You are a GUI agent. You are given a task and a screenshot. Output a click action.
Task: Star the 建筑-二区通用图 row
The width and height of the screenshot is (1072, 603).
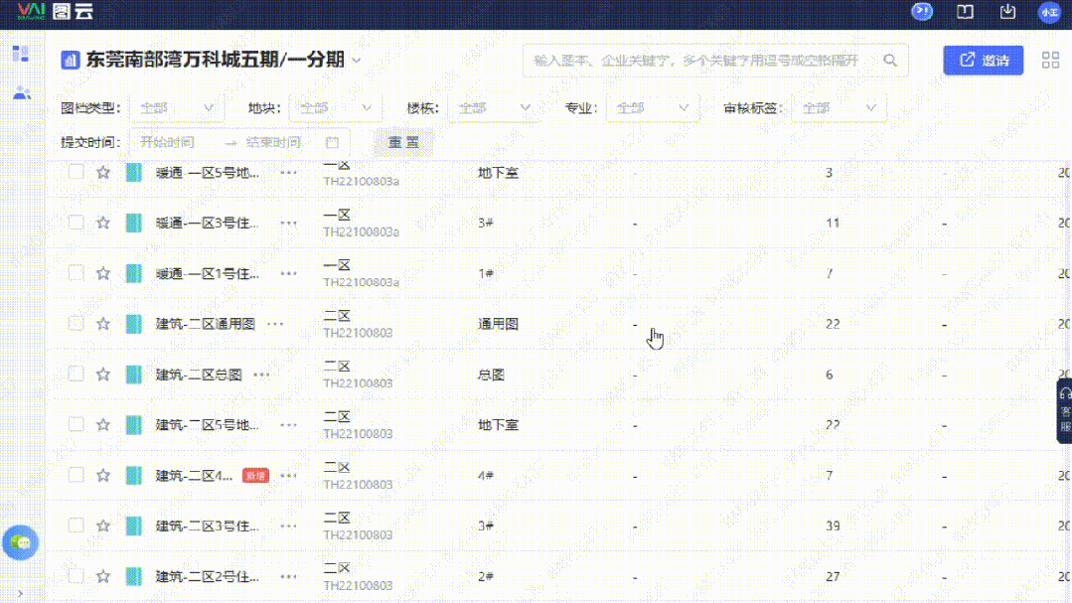[103, 324]
